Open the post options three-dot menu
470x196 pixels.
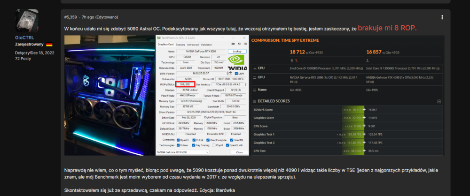(x=442, y=17)
